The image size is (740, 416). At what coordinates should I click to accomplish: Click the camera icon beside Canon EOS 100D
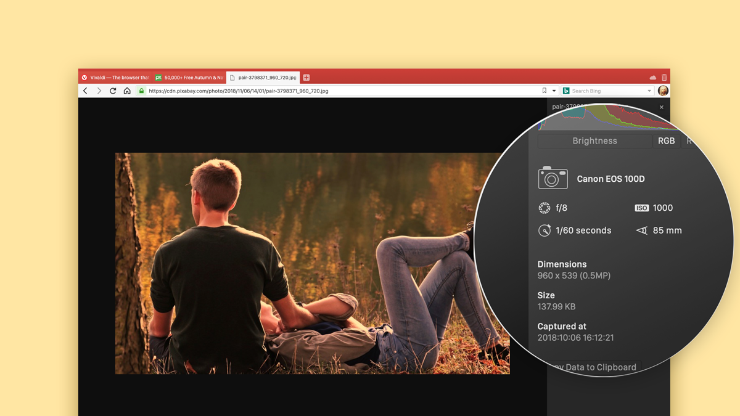pos(553,177)
